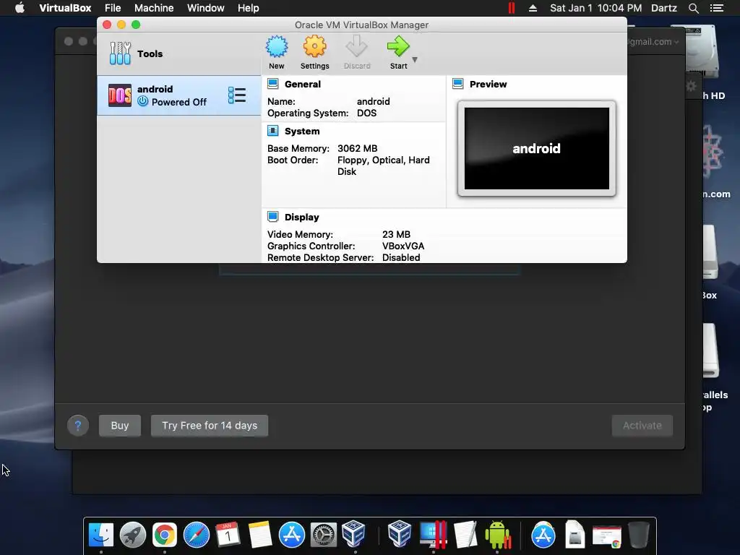Viewport: 740px width, 555px height.
Task: Open the Trash in the dock
Action: point(639,535)
